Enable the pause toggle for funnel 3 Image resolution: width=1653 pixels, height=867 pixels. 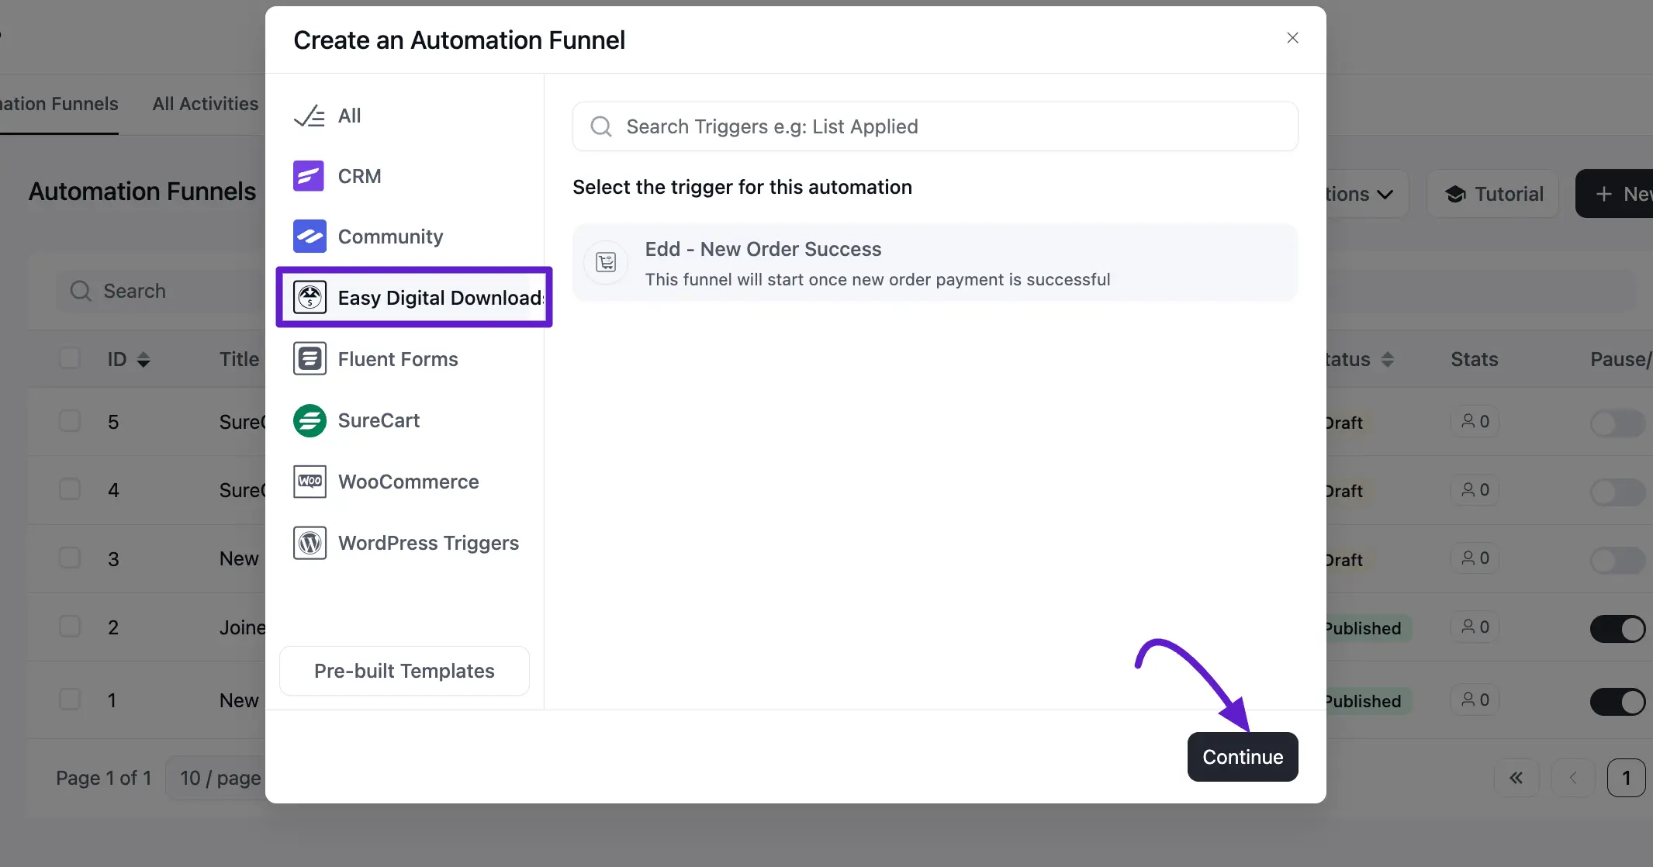click(1617, 560)
